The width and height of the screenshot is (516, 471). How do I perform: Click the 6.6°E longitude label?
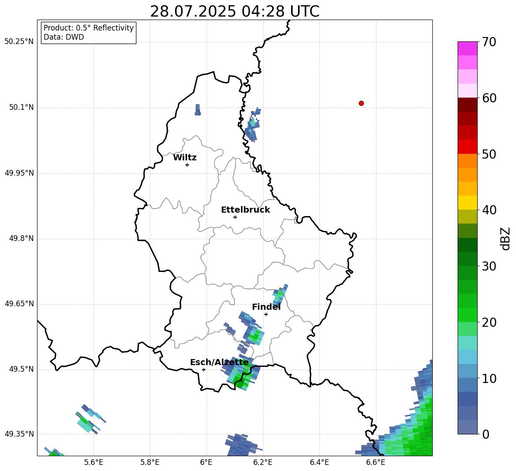tap(376, 462)
